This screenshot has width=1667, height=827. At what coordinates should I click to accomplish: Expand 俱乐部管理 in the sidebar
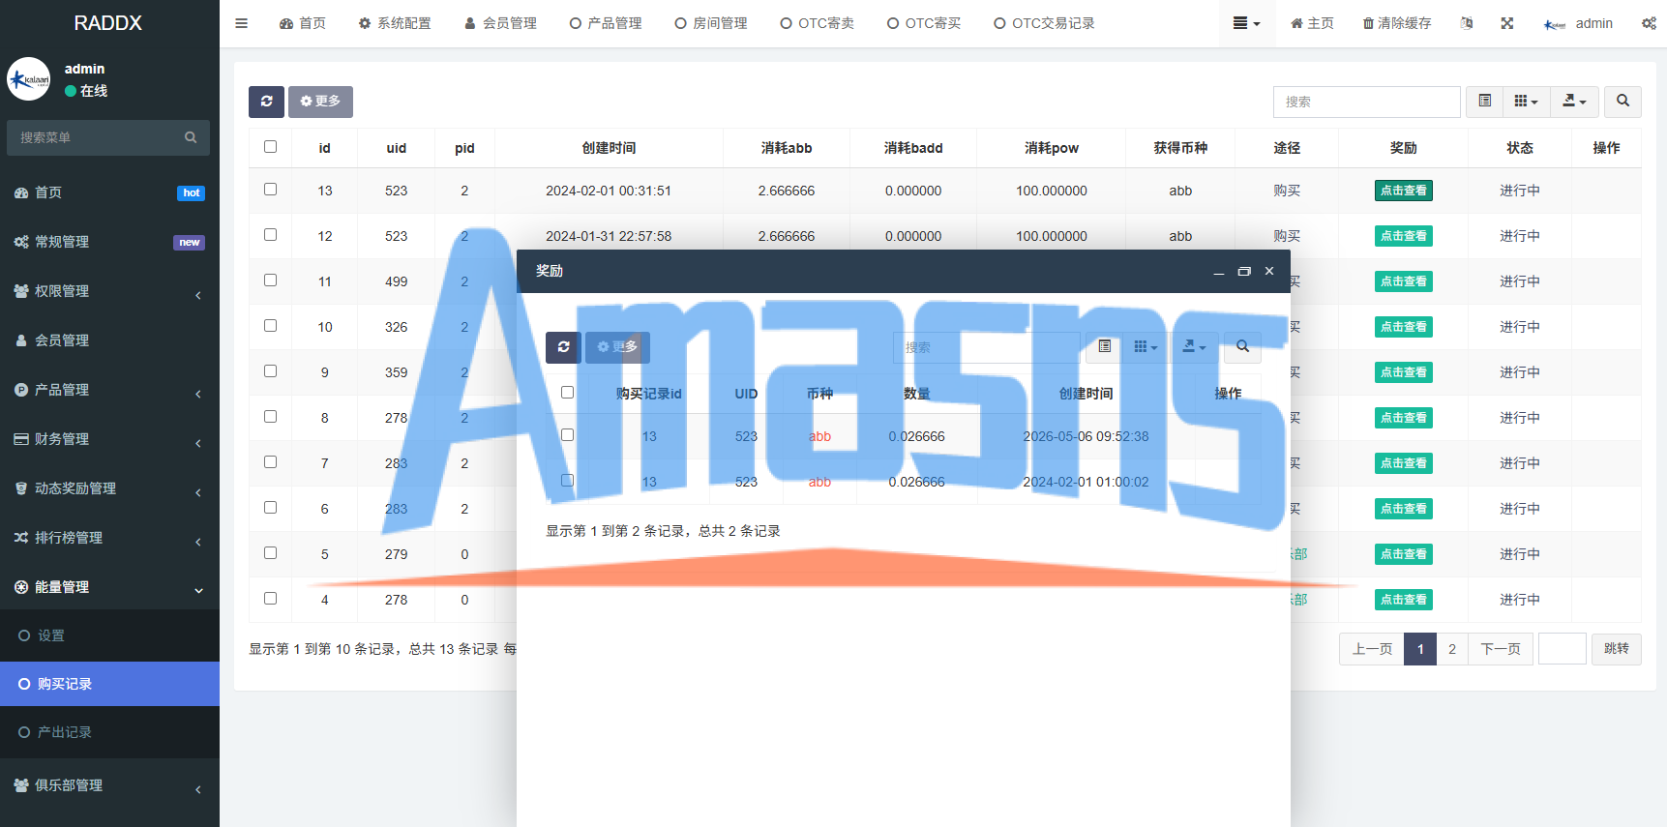pos(109,785)
